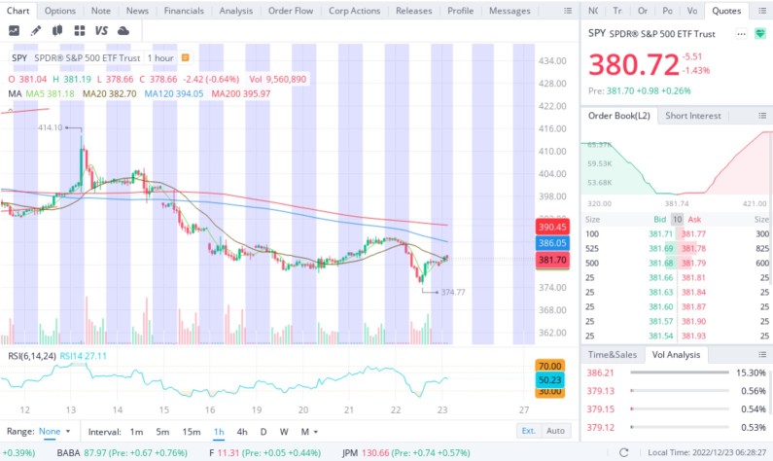Screen dimensions: 773x461
Task: Click ask price 381.78 in order book
Action: click(x=693, y=249)
